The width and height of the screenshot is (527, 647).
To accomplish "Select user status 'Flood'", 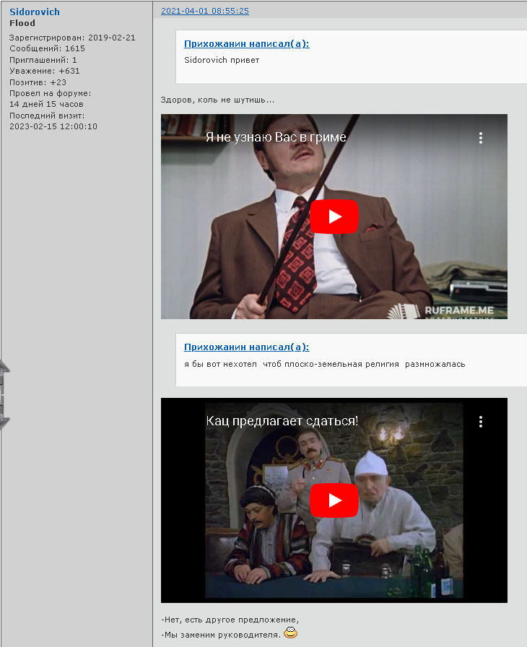I will 22,23.
